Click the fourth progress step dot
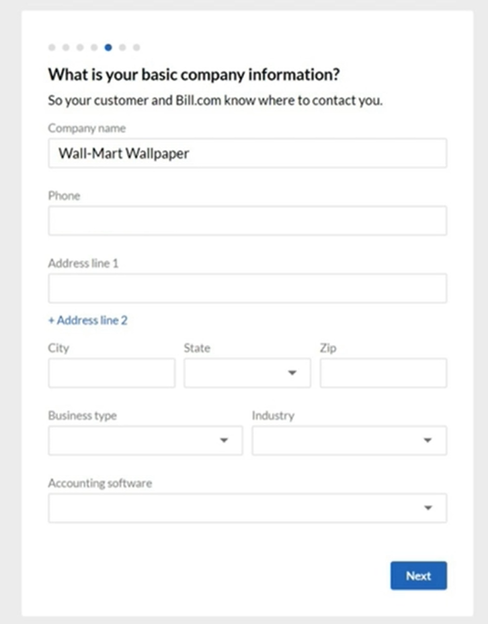This screenshot has height=624, width=488. click(94, 48)
